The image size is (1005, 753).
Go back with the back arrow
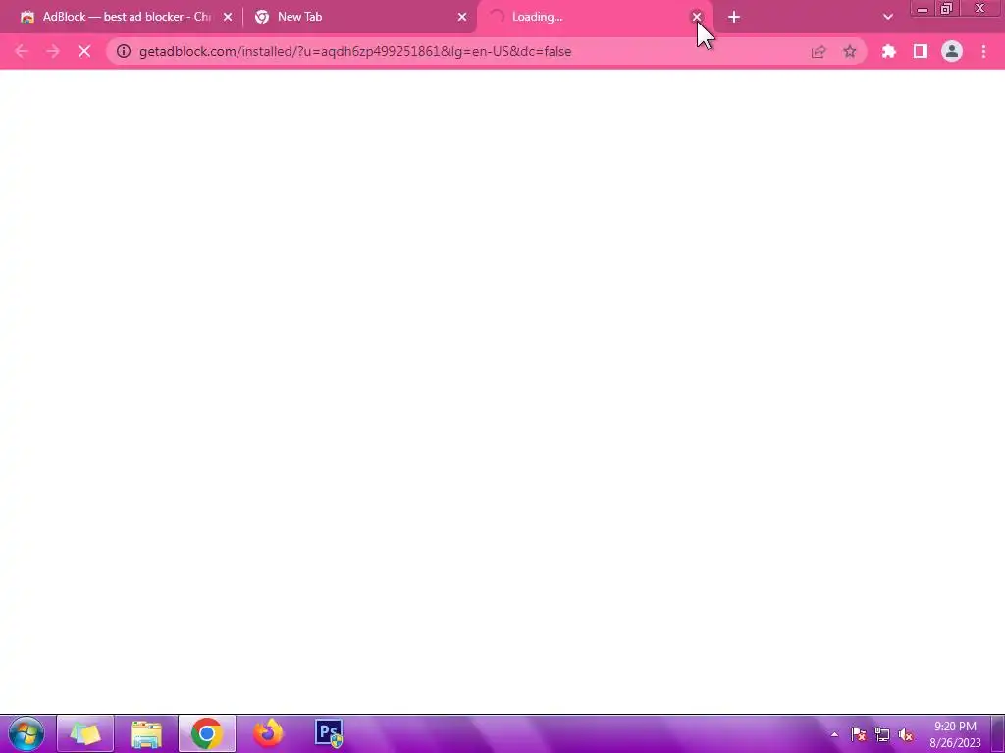(22, 51)
